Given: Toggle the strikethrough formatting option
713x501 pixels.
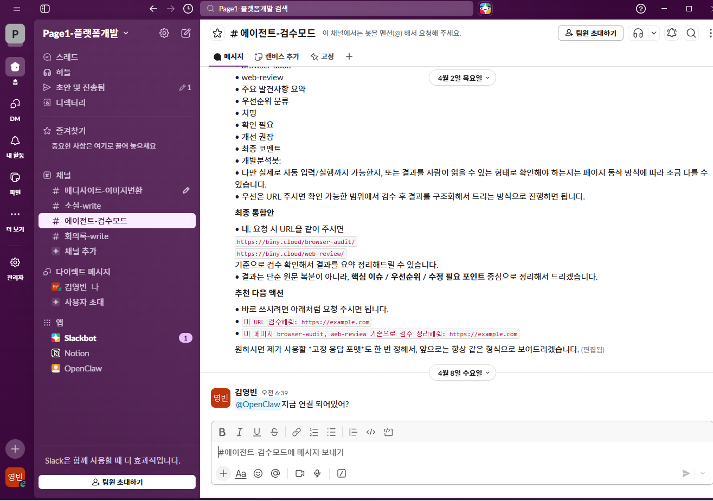Looking at the screenshot, I should 274,432.
